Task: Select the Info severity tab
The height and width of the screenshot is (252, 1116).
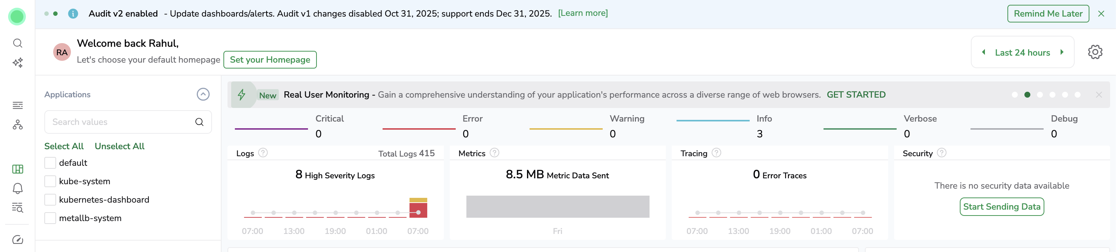Action: 764,119
